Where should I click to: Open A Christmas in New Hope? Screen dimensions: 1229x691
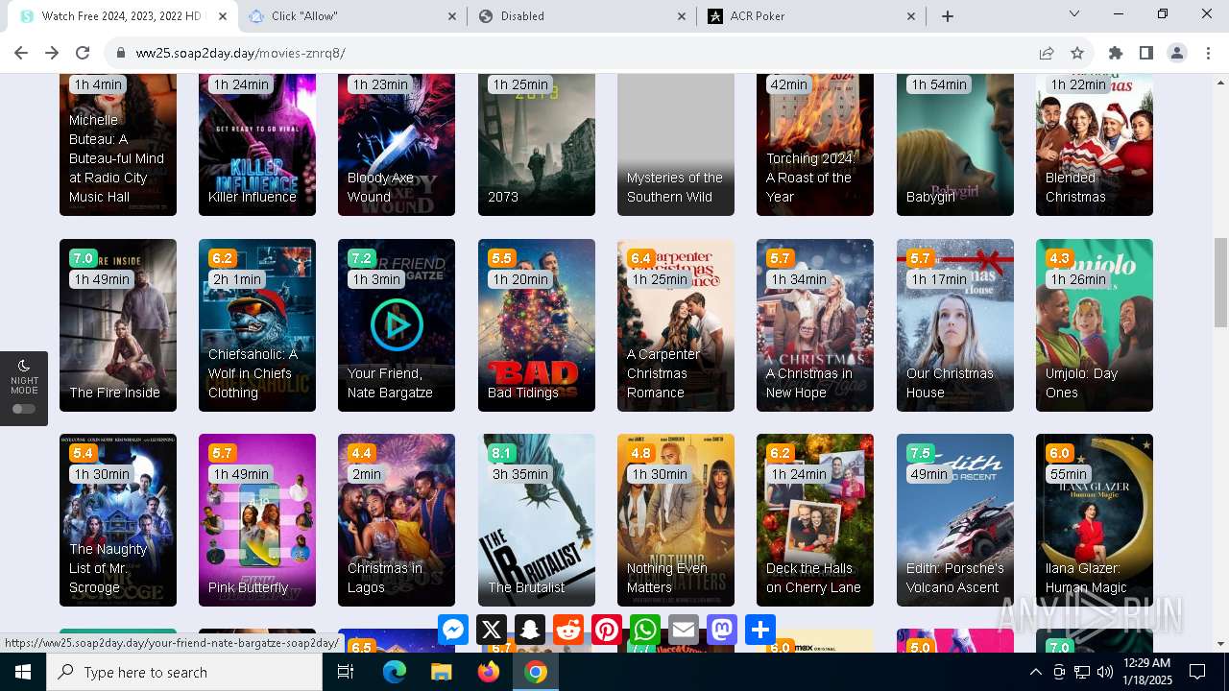pos(815,325)
